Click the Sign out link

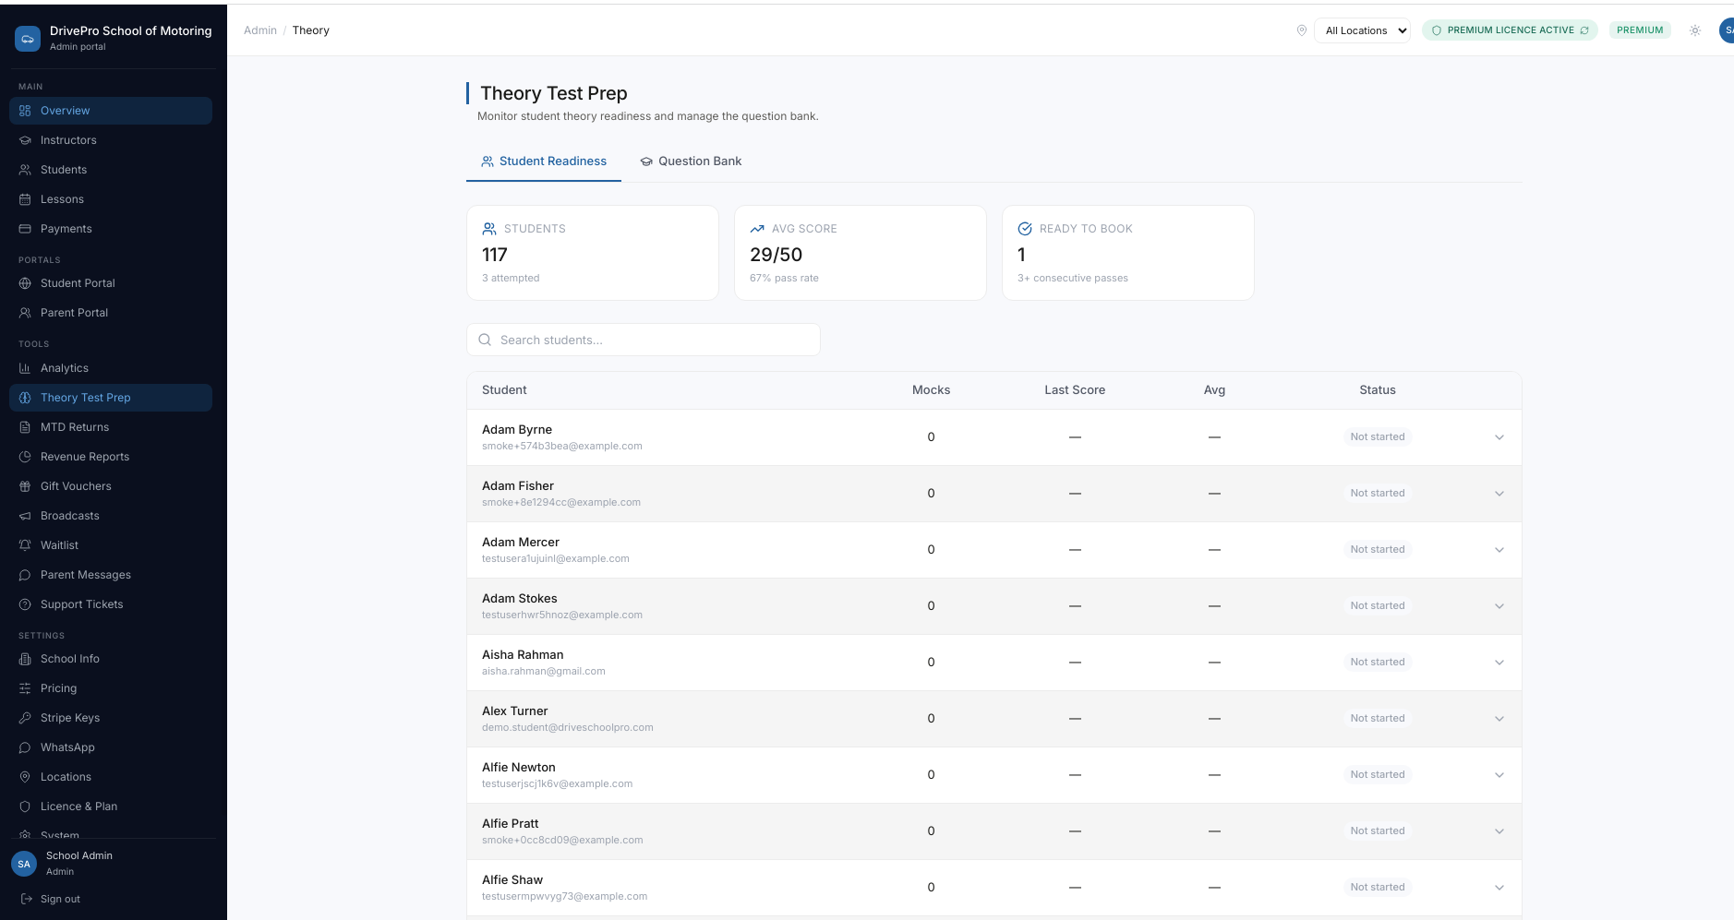point(60,899)
